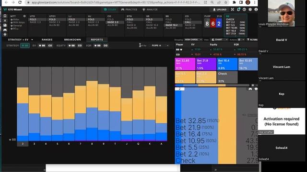Viewport: 307px width, 172px height.
Task: Click the browser share icon
Action: (219, 2)
